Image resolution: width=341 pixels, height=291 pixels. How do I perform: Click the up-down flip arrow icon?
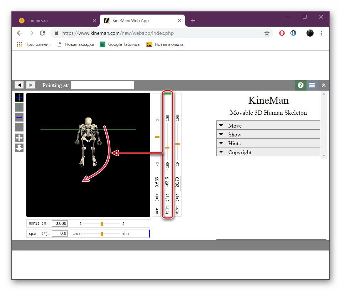tap(19, 148)
